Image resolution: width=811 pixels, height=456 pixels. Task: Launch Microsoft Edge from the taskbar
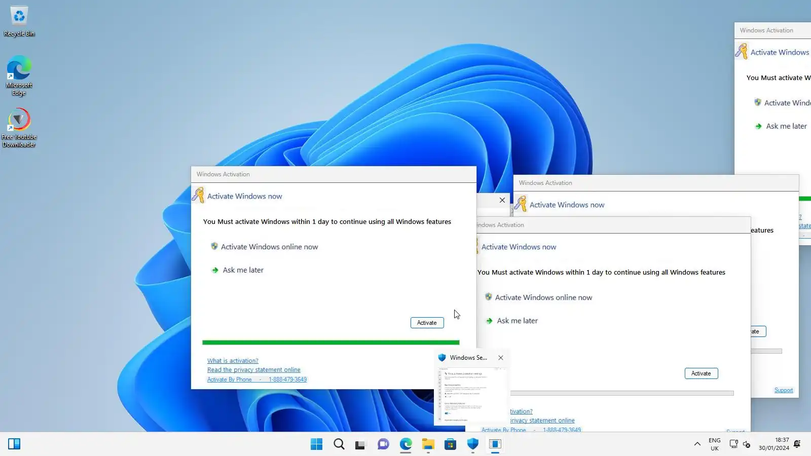point(405,444)
